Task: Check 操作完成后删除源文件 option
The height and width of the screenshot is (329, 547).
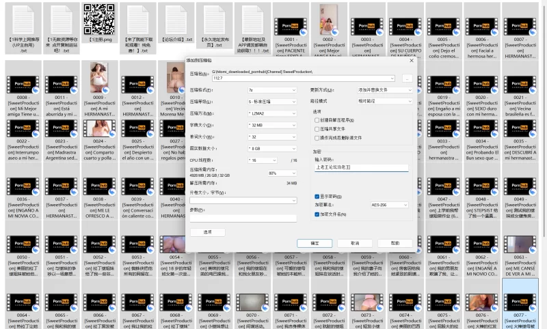Action: point(317,138)
